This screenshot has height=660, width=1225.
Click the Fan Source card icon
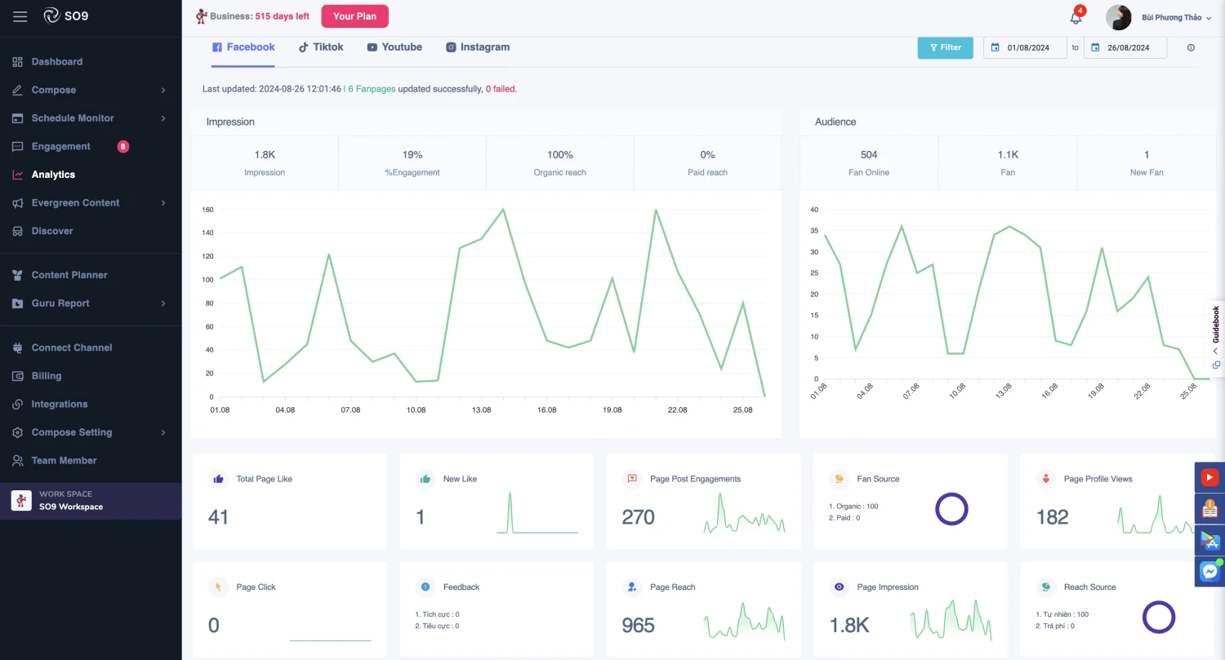coord(839,479)
